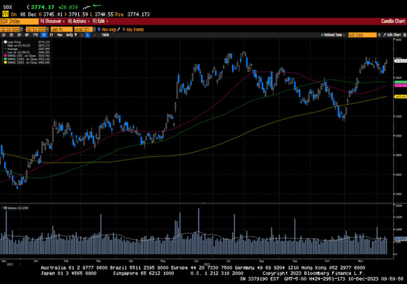This screenshot has height=284, width=407.
Task: Open the Actions menu
Action: coord(78,21)
